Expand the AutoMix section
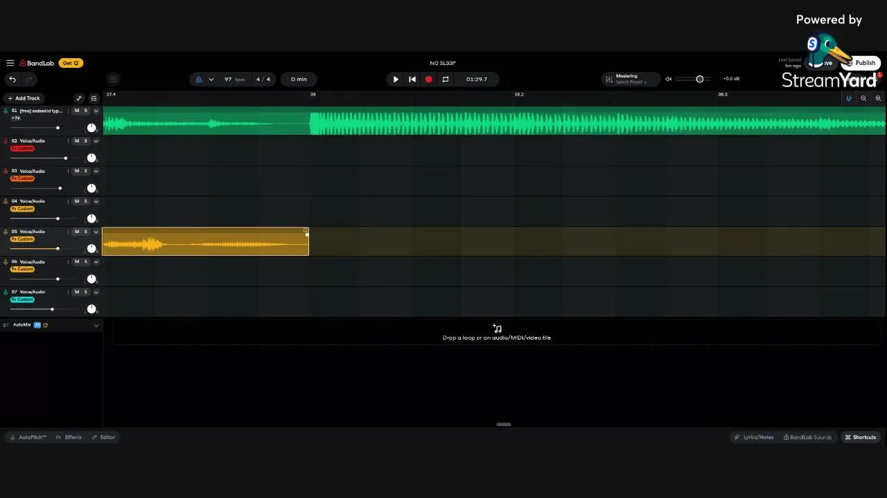887x498 pixels. [96, 325]
